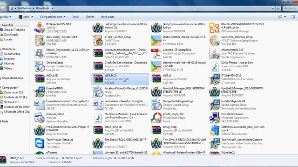Create a Nova pasta

[108, 17]
